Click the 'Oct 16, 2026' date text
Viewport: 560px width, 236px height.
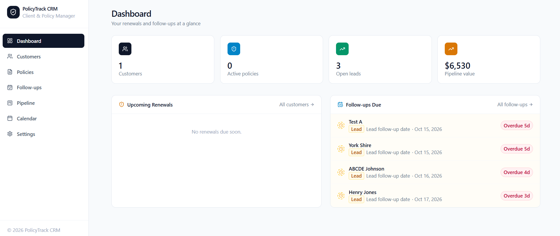point(428,176)
